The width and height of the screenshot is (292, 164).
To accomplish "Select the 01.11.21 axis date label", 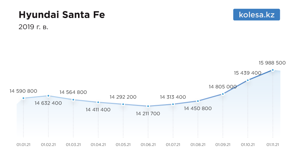I will click(x=273, y=145).
